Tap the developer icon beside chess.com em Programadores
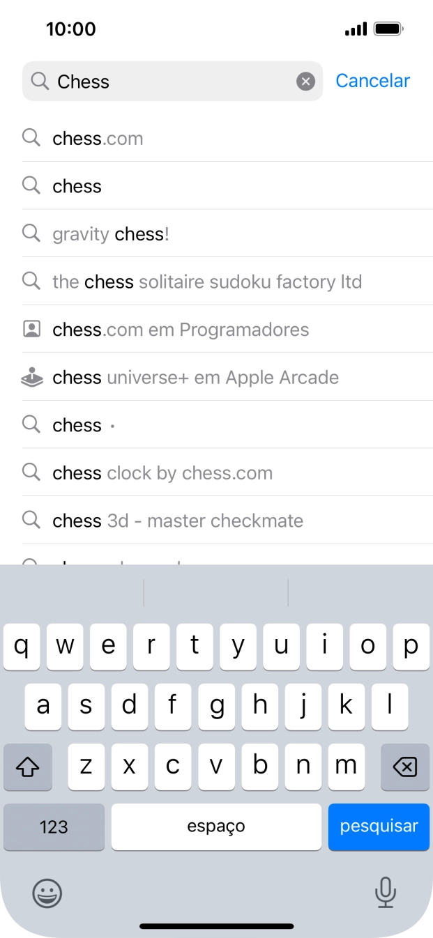The width and height of the screenshot is (433, 938). (31, 329)
